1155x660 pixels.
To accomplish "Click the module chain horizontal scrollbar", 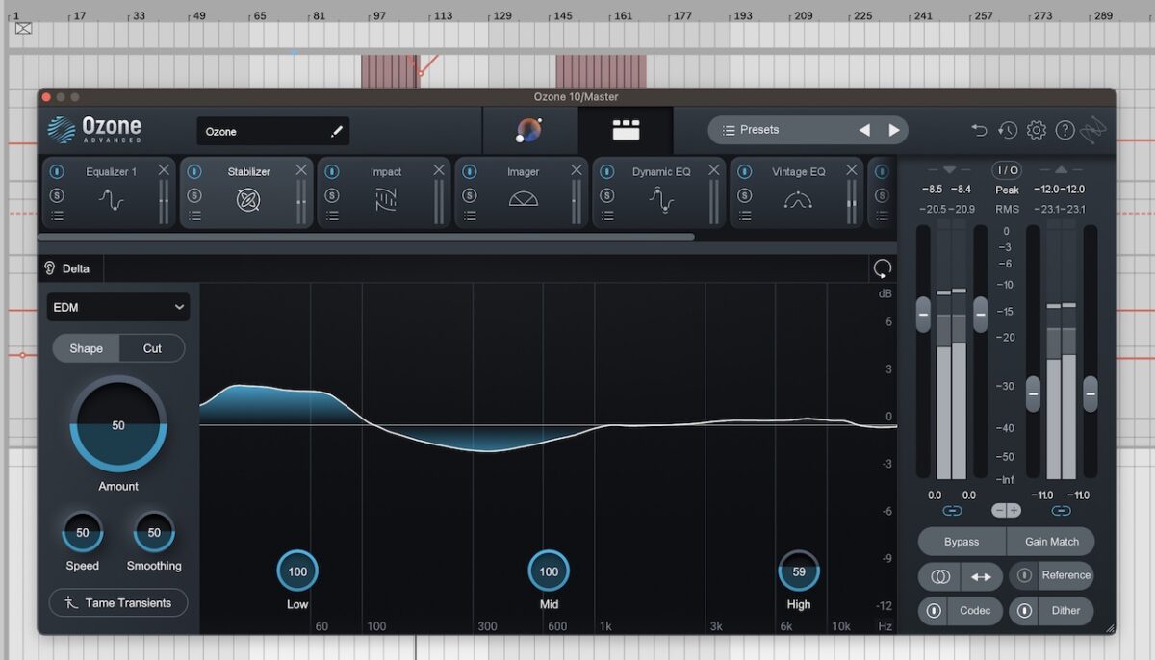I will tap(366, 237).
